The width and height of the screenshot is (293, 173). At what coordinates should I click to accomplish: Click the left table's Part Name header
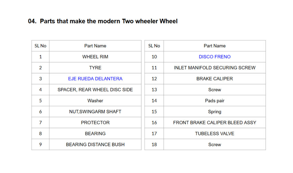click(x=95, y=46)
